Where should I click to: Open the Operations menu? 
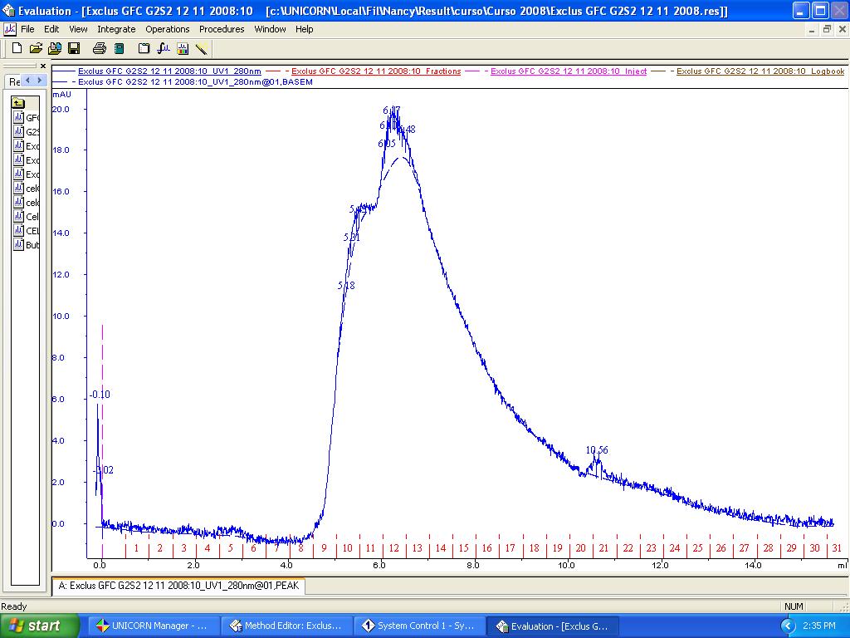168,29
